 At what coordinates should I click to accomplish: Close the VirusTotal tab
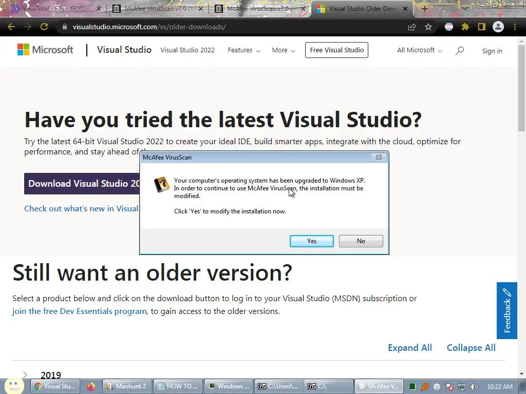[x=99, y=9]
